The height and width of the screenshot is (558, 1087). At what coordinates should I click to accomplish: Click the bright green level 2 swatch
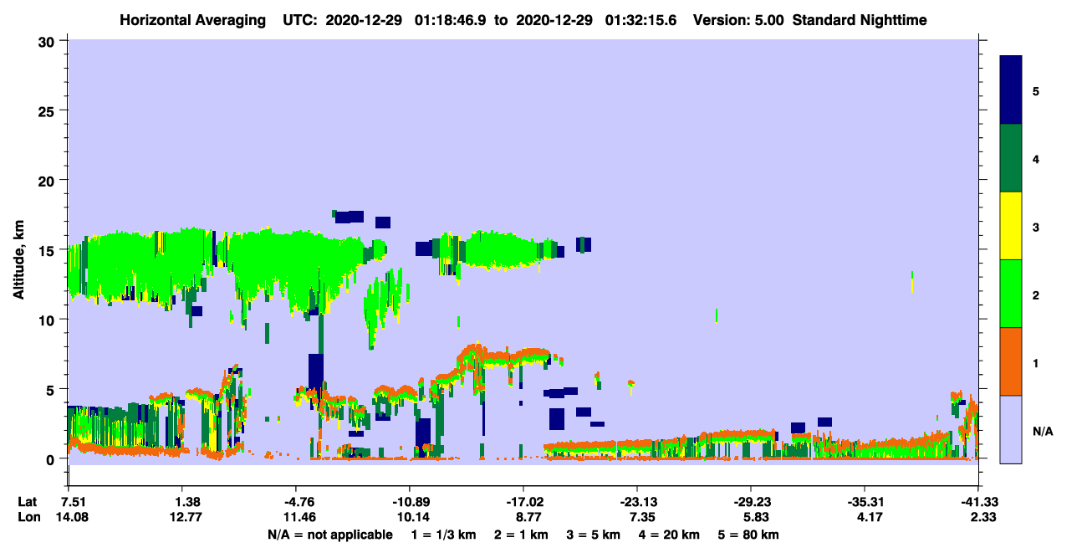tap(1011, 294)
